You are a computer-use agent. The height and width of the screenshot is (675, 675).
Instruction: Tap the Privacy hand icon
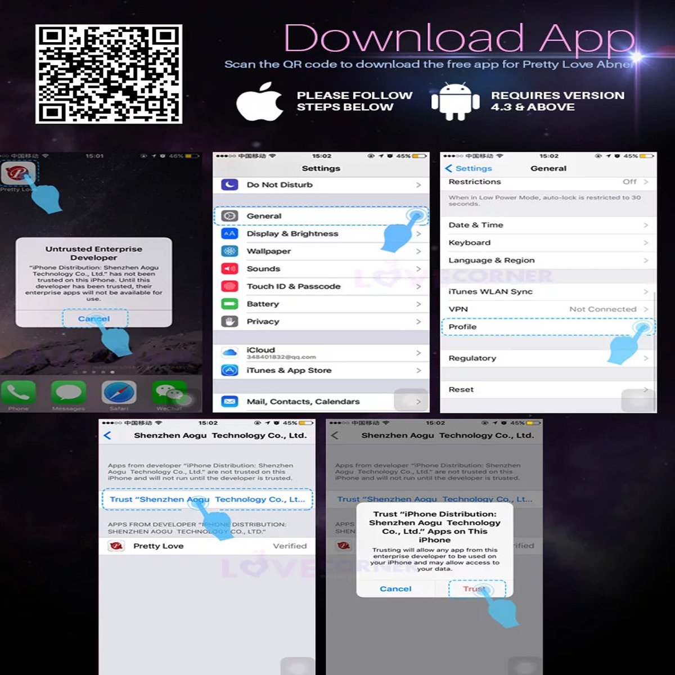(229, 322)
